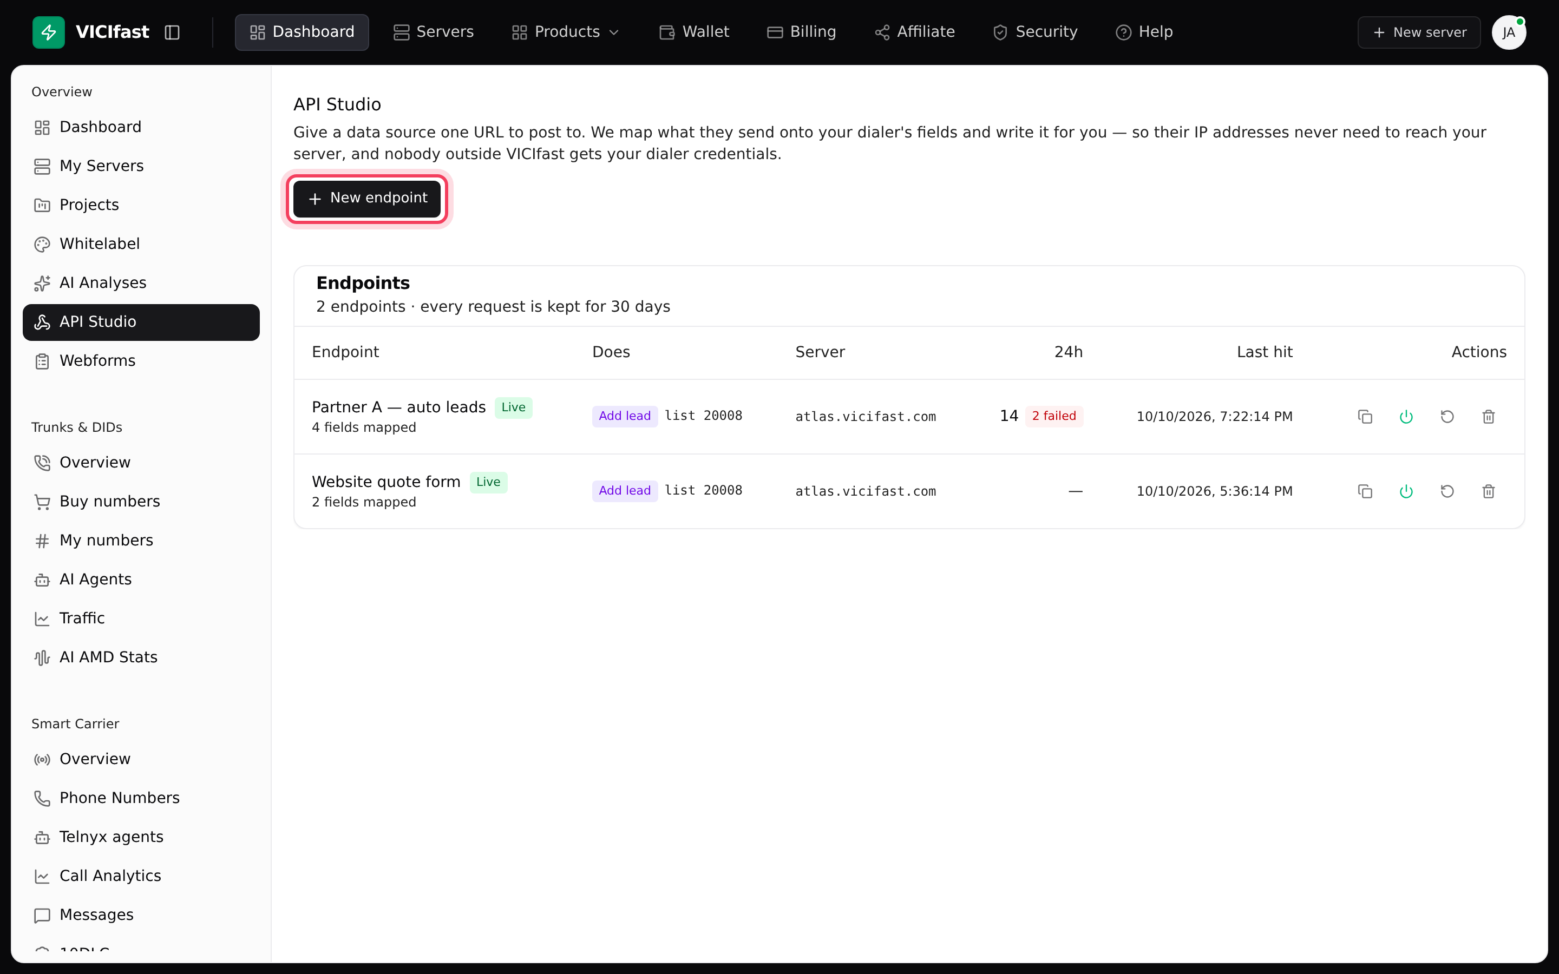This screenshot has height=974, width=1559.
Task: Toggle power for Website quote form endpoint
Action: 1406,491
